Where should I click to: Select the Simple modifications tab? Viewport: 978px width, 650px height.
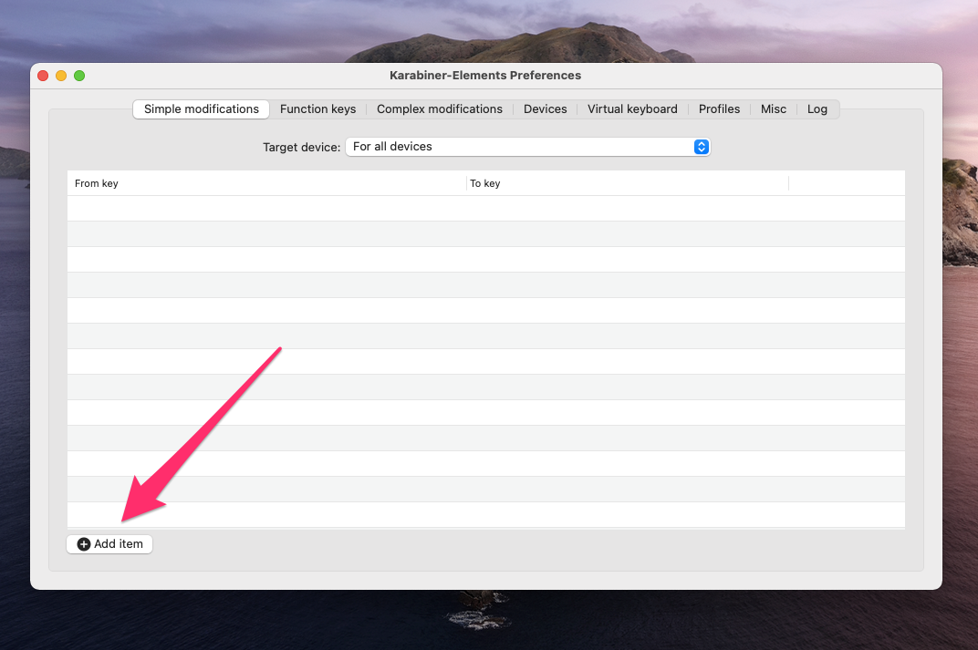(201, 109)
